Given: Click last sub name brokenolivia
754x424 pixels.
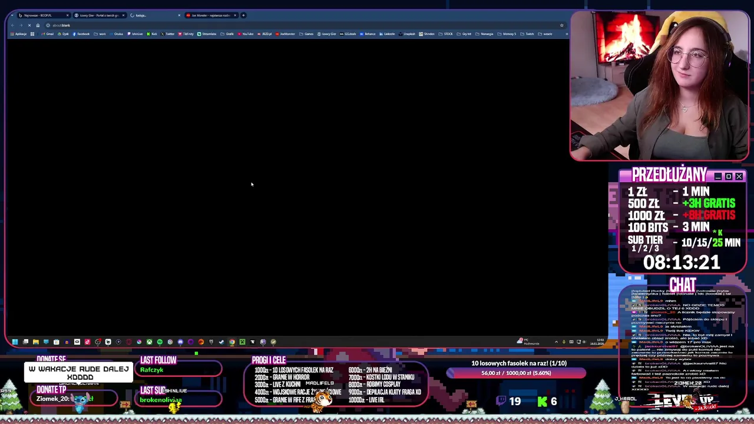Looking at the screenshot, I should (161, 400).
